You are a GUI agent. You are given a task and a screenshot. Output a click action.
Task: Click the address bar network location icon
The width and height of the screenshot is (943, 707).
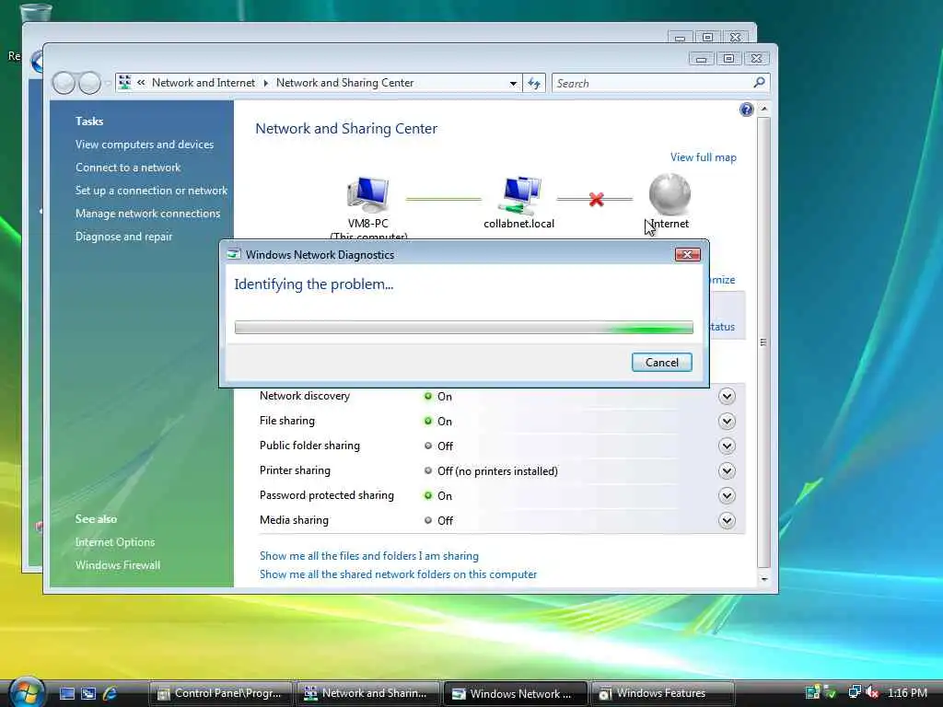(124, 83)
